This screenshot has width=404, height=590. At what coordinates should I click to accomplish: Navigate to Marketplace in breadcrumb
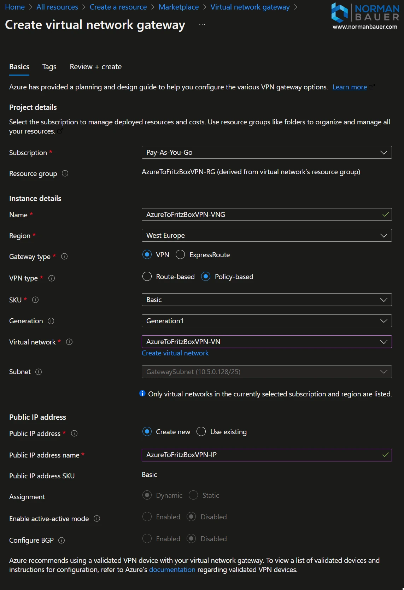[x=178, y=7]
